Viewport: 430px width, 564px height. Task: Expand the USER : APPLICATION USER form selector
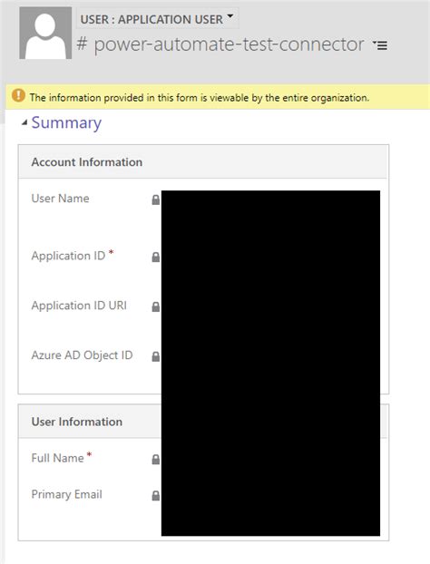[157, 19]
